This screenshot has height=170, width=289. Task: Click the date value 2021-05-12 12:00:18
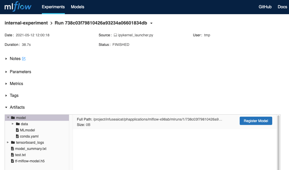click(33, 35)
